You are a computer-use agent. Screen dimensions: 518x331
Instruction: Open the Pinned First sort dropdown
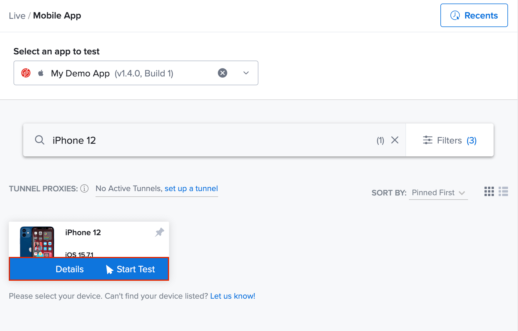[x=438, y=193]
